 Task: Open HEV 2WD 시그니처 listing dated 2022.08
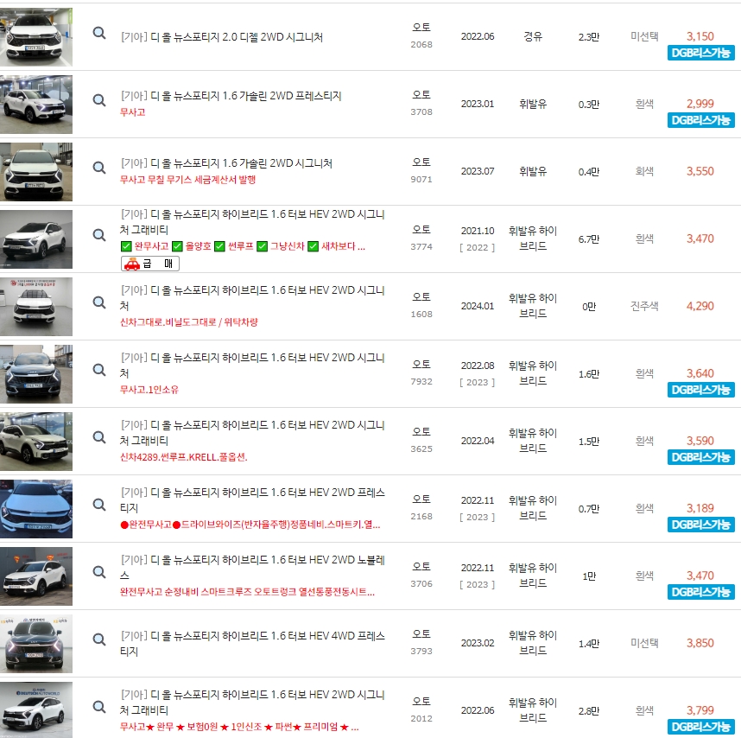click(253, 365)
